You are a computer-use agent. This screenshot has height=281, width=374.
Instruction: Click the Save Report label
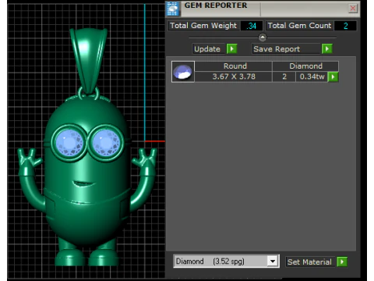286,49
